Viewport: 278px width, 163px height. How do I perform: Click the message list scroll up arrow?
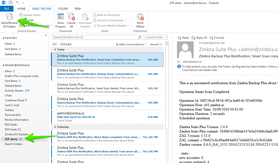167,43
